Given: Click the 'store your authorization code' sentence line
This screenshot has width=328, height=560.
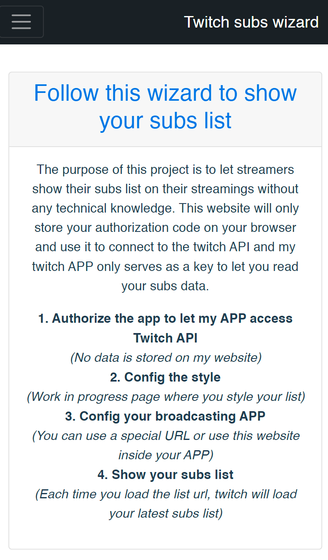Looking at the screenshot, I should pyautogui.click(x=165, y=227).
